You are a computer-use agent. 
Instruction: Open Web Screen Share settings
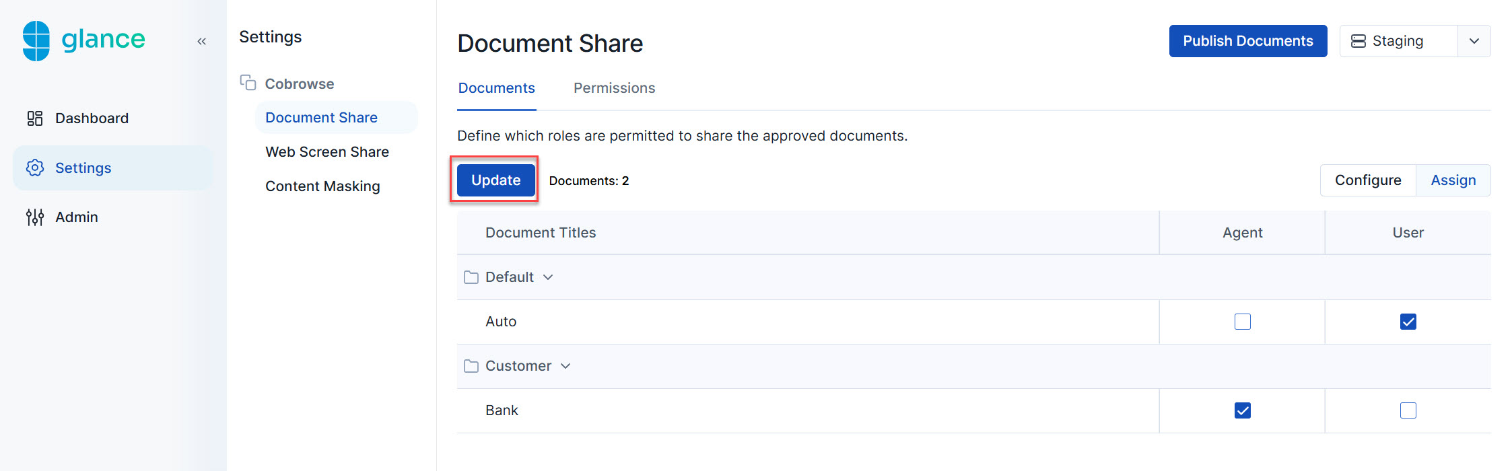tap(327, 152)
